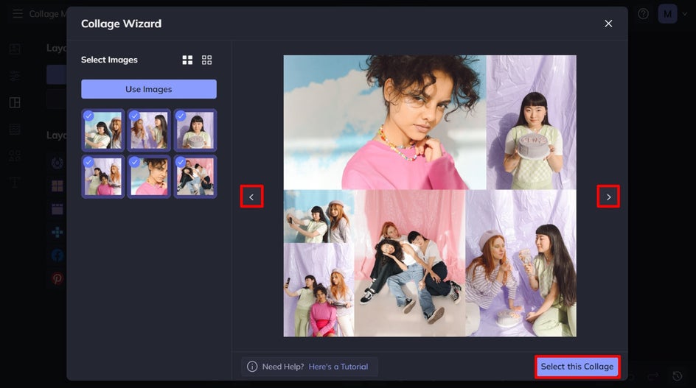Screen dimensions: 696x388
Task: Expand the dropdown arrow next to the avatar
Action: click(685, 14)
